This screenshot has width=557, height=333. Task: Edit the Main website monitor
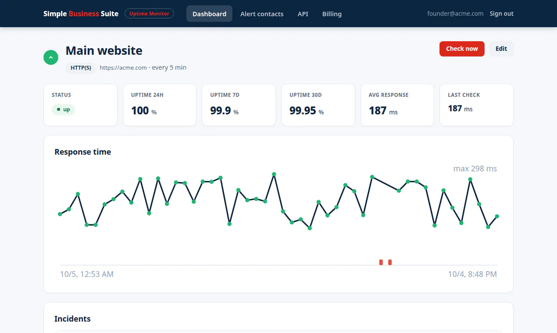click(x=501, y=49)
